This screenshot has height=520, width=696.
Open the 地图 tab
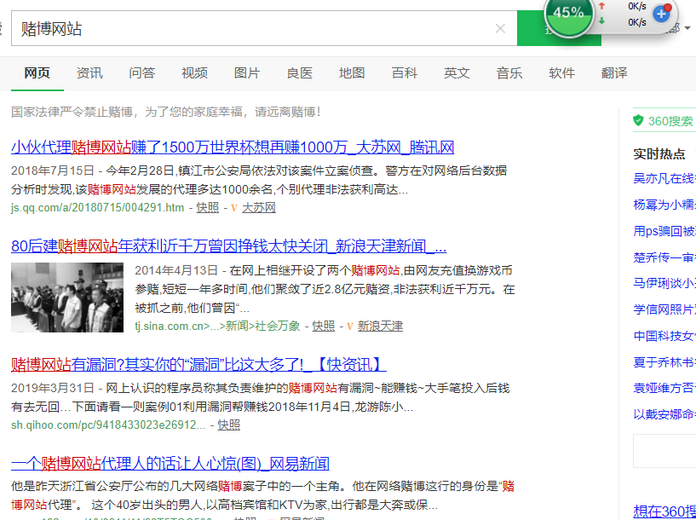tap(352, 72)
